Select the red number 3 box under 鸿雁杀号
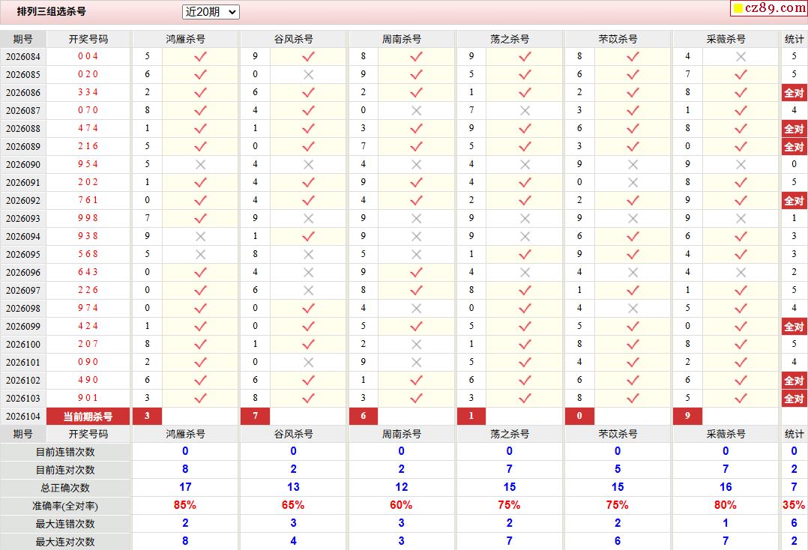Screen dimensions: 808x550 (x=147, y=417)
